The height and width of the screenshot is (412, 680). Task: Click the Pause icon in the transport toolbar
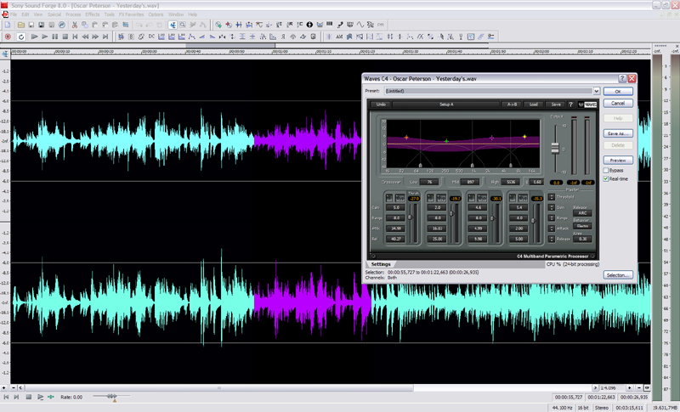tap(54, 37)
